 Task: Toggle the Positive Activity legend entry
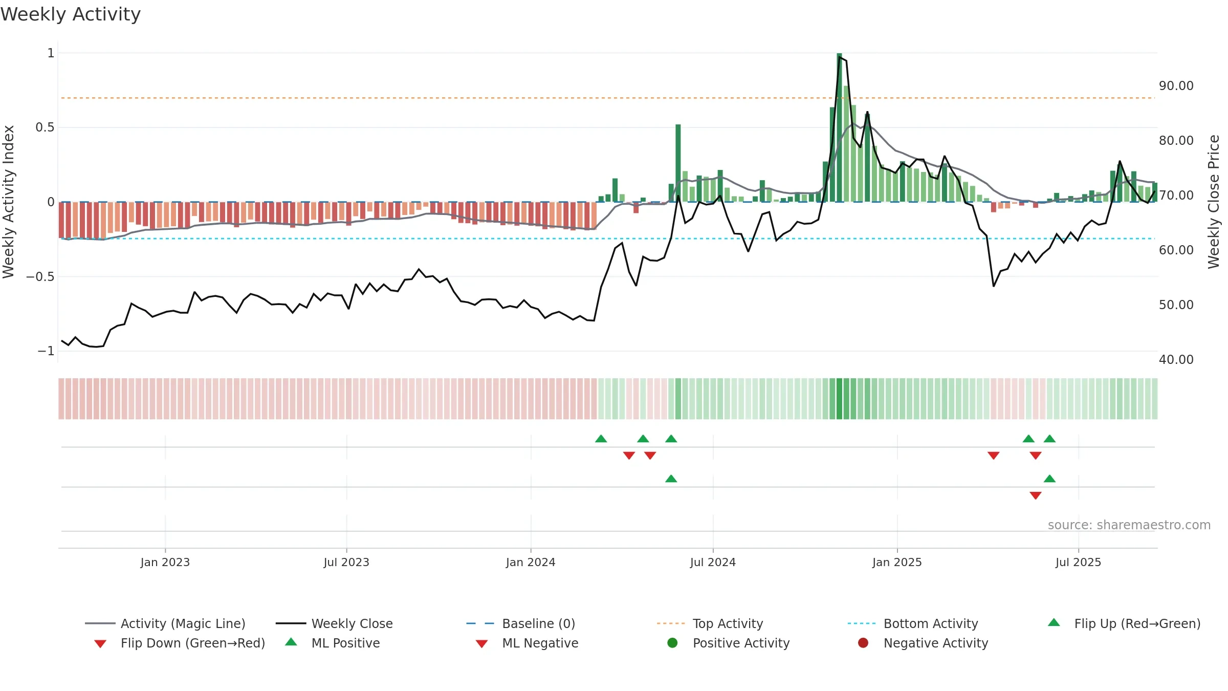click(x=728, y=643)
